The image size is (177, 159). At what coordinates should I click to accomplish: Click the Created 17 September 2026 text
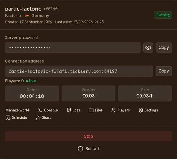[28, 22]
